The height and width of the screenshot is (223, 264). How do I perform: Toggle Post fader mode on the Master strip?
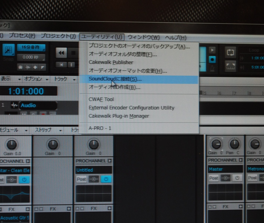[213, 178]
